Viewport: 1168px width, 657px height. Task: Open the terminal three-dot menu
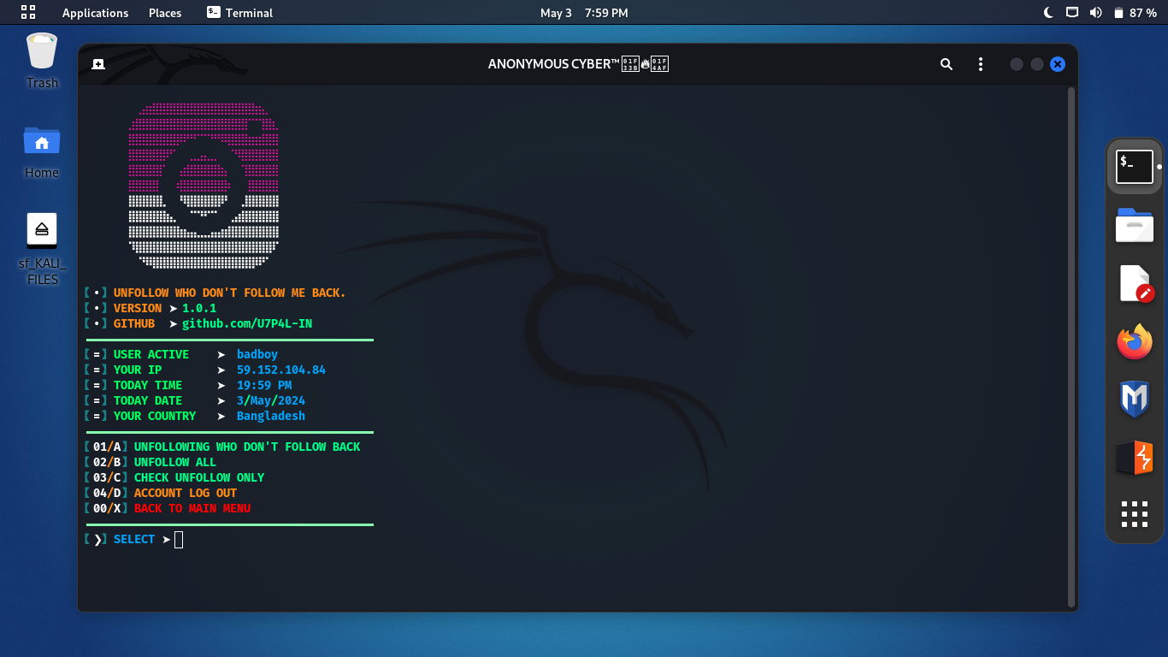click(x=981, y=64)
